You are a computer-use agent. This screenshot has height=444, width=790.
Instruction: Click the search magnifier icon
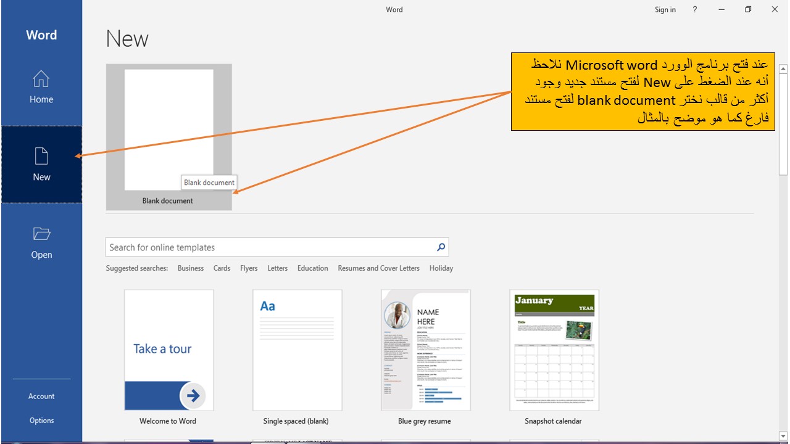point(440,247)
